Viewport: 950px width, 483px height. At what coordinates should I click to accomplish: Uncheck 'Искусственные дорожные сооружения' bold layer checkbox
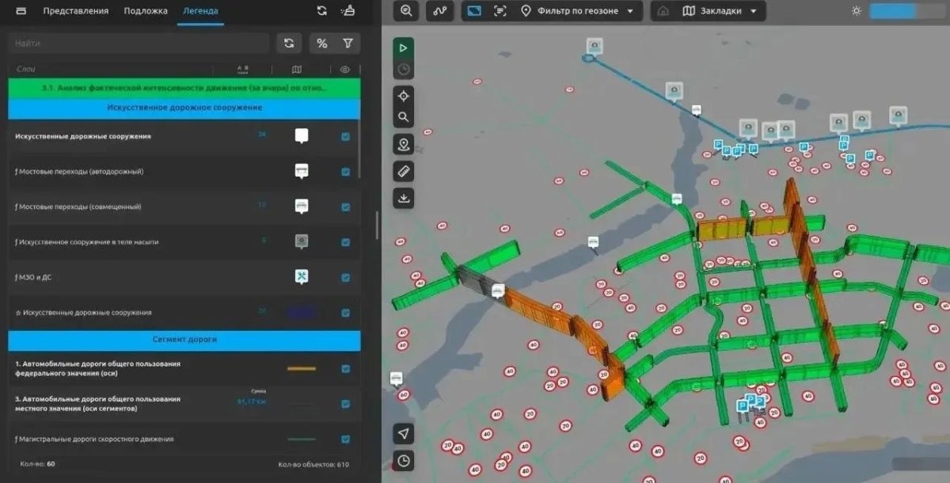pos(345,136)
